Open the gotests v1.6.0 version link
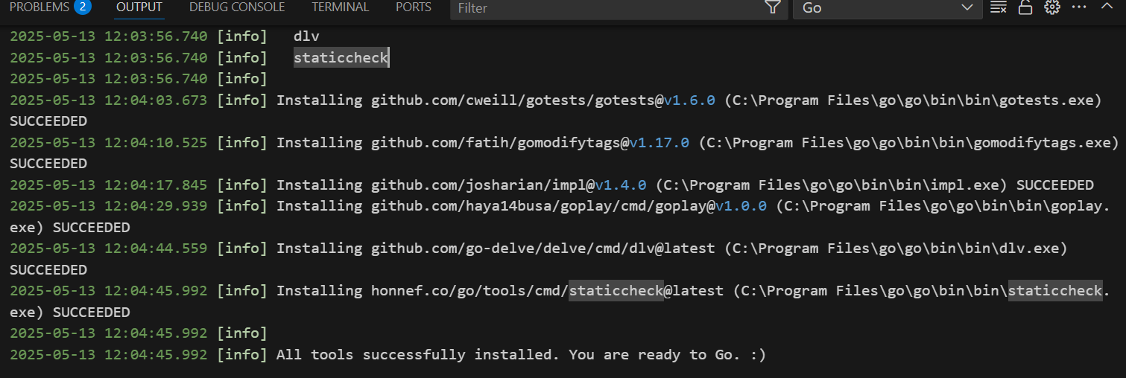 [x=689, y=100]
